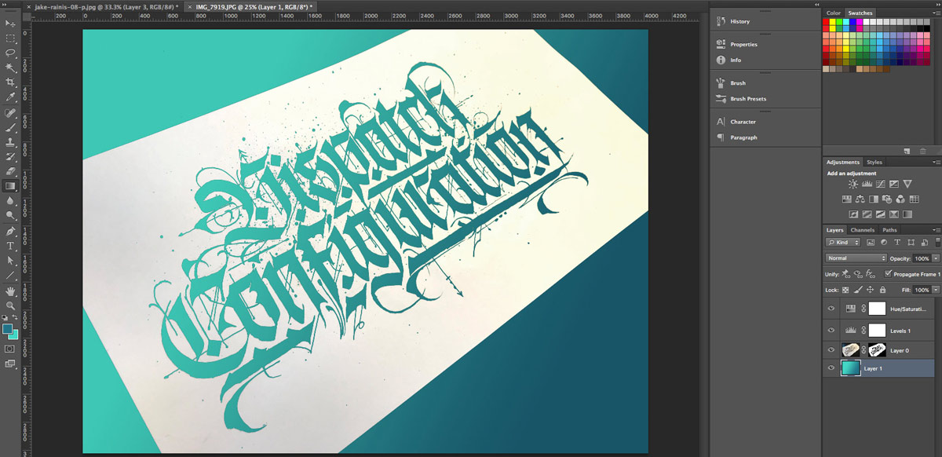942x457 pixels.
Task: Select the Move tool
Action: (x=10, y=24)
